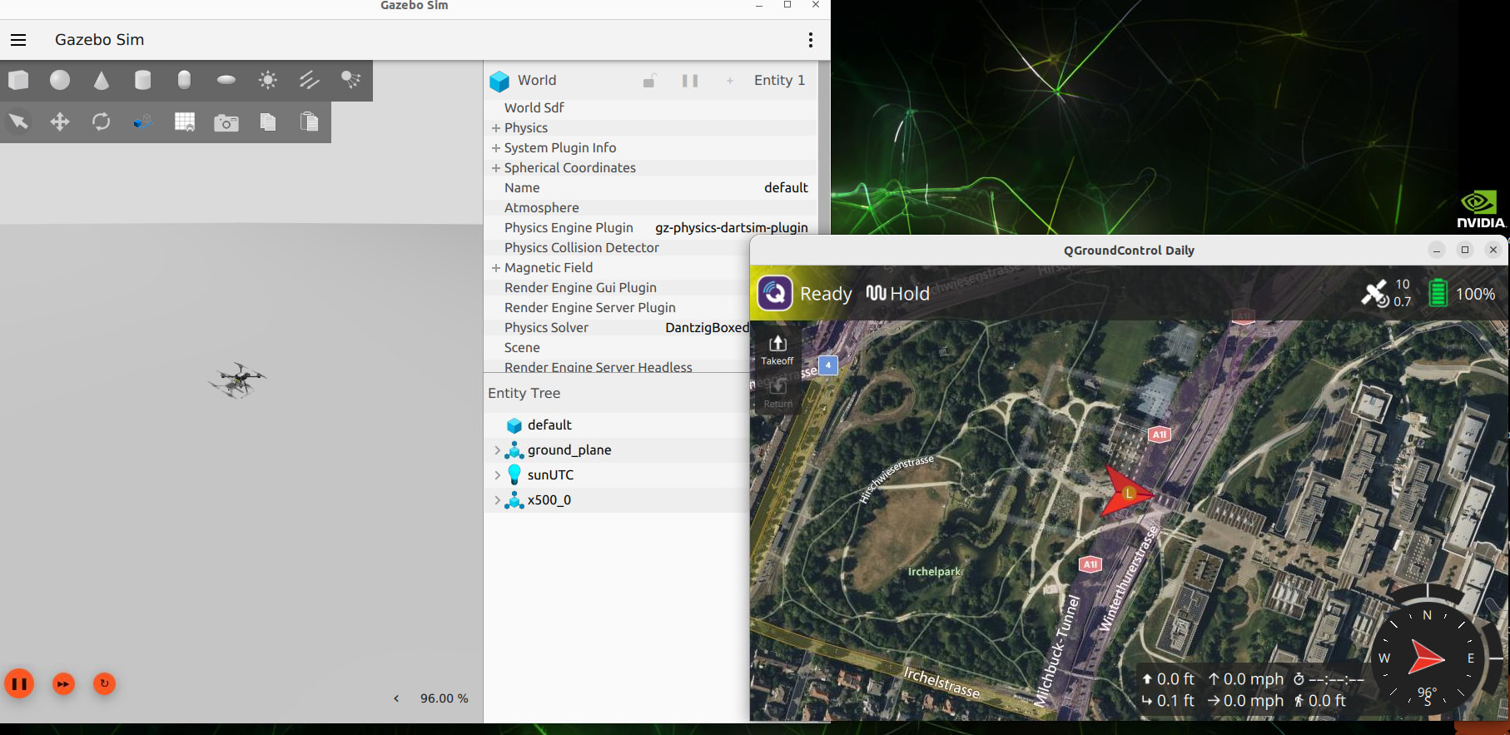Viewport: 1510px width, 735px height.
Task: Open the three-dot plugins menu
Action: (x=810, y=40)
